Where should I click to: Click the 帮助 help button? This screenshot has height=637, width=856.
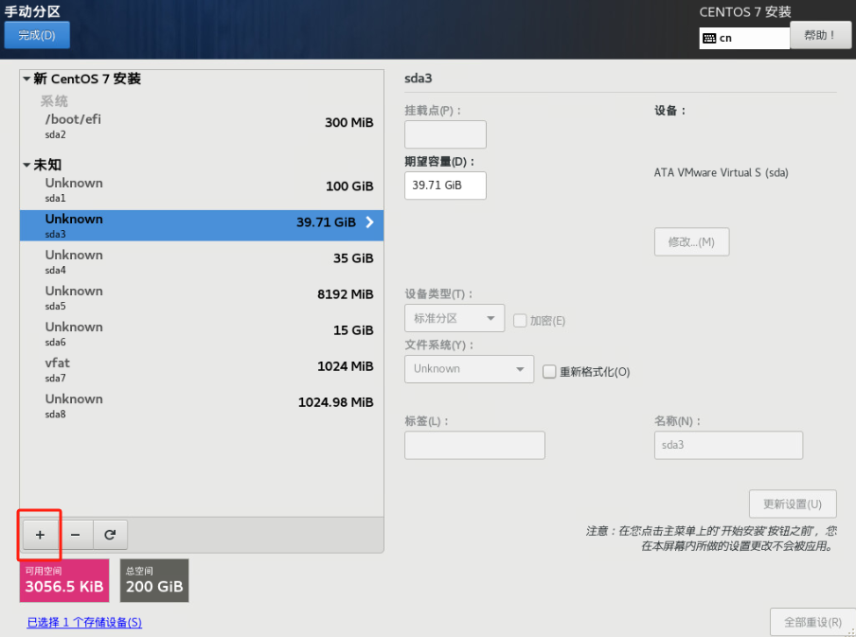tap(820, 35)
